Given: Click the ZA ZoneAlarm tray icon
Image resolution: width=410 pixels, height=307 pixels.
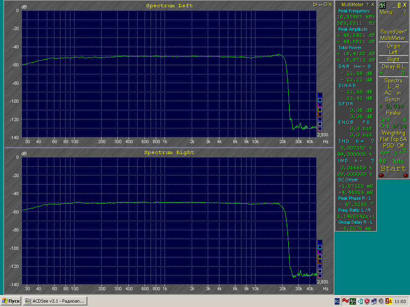Looking at the screenshot, I should click(388, 301).
